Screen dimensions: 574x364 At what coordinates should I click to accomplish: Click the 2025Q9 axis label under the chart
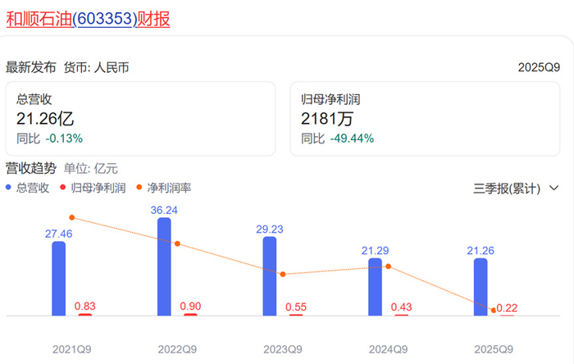[x=494, y=349]
